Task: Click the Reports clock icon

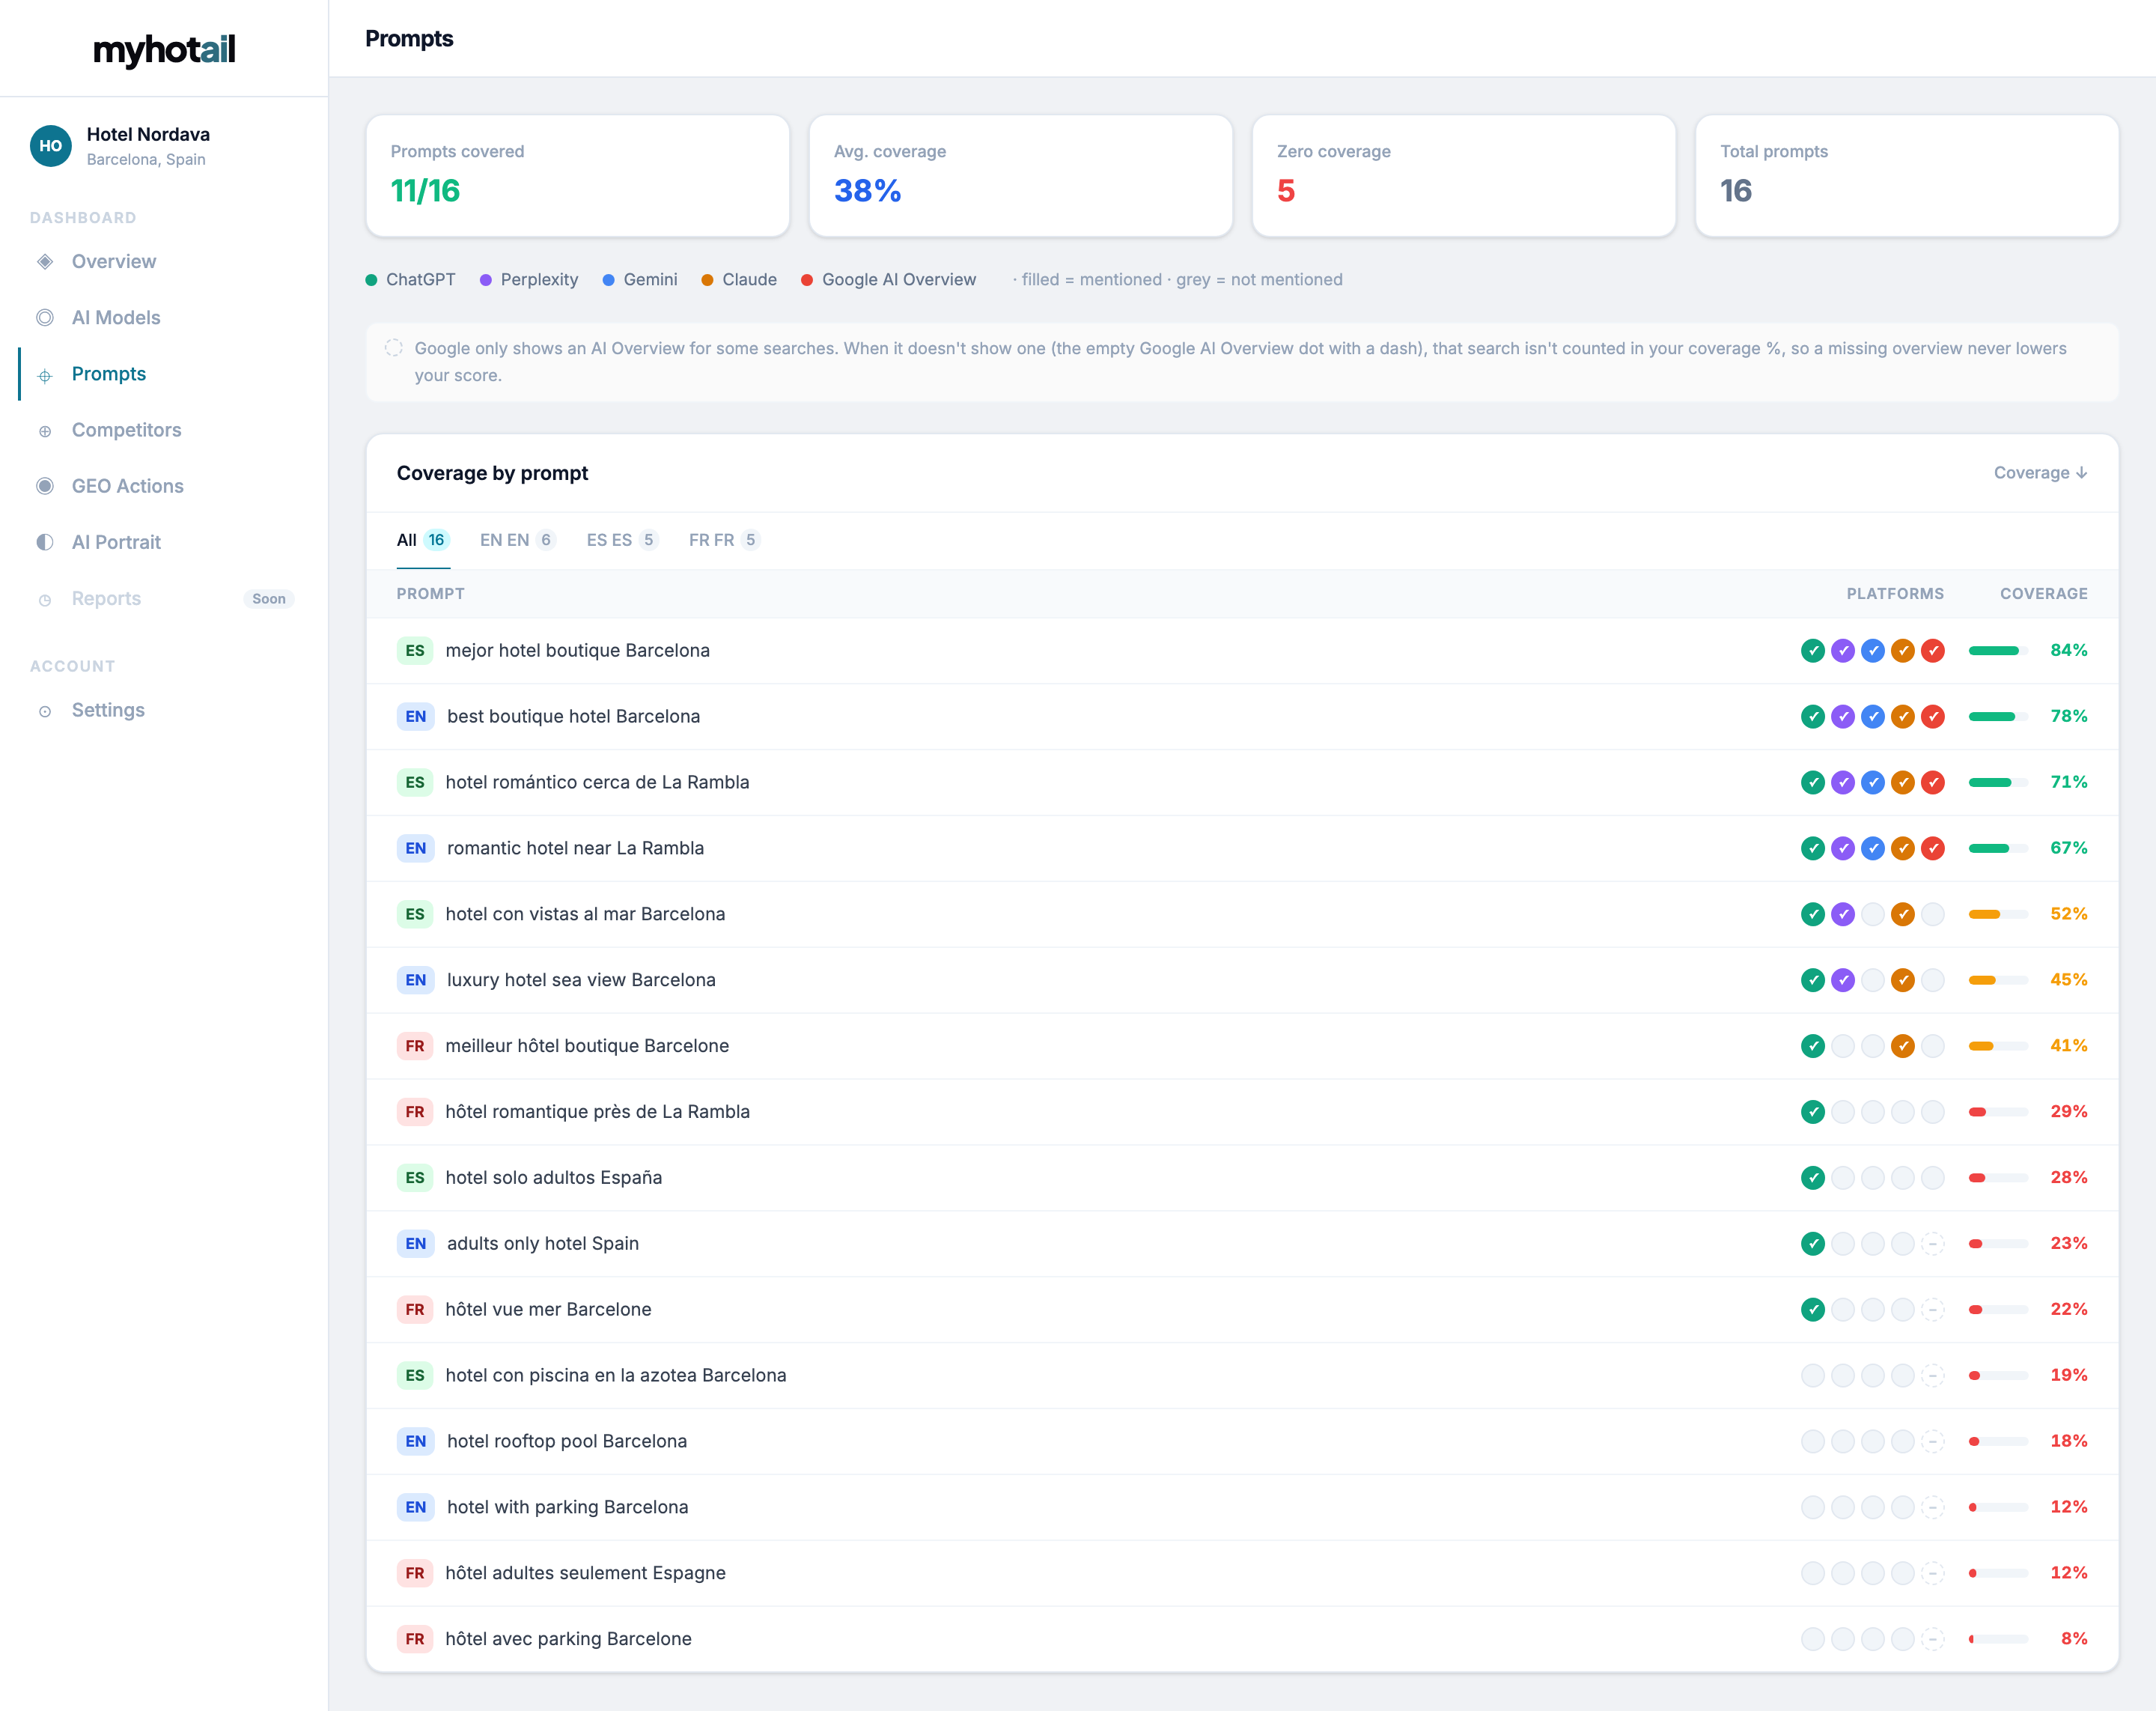Action: coord(45,600)
